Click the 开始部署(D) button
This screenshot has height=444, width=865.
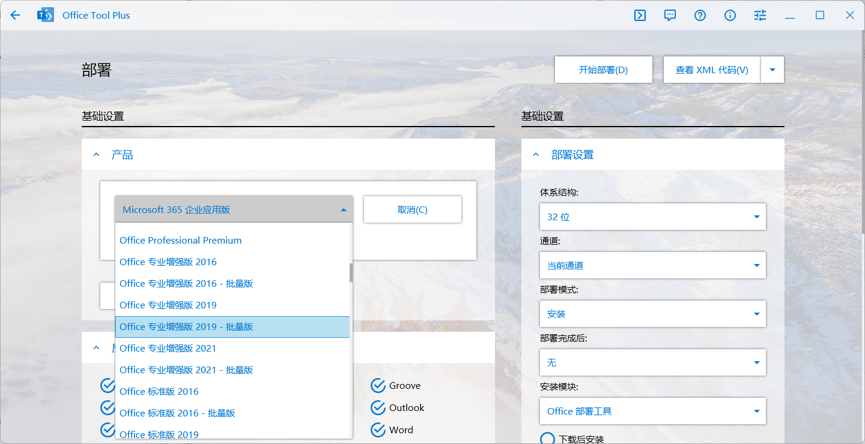point(604,70)
